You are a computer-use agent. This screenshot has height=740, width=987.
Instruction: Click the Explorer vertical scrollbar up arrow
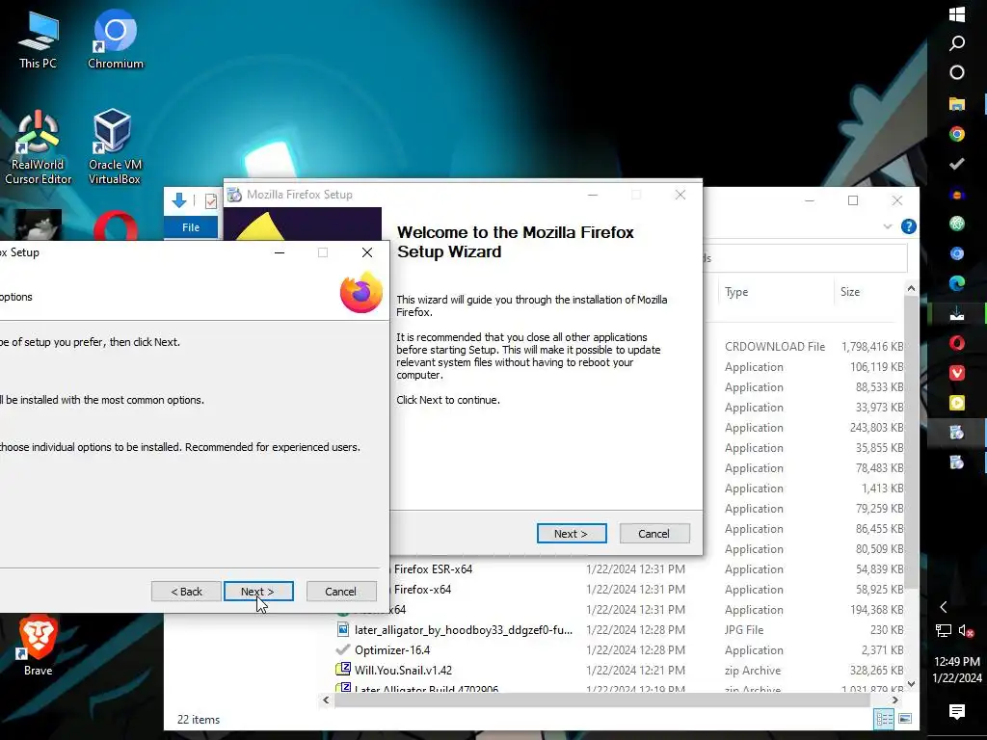tap(911, 288)
